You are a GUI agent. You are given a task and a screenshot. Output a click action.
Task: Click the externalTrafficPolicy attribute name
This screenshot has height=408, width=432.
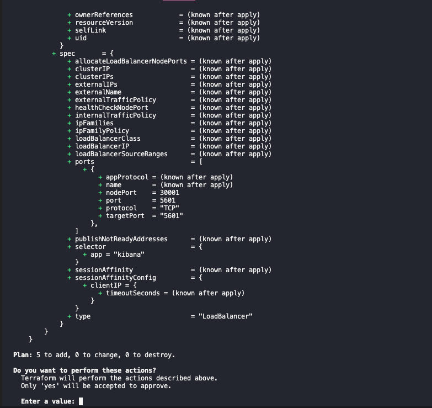coord(115,100)
